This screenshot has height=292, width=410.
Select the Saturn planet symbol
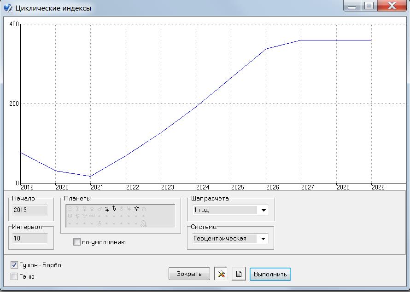(x=114, y=209)
